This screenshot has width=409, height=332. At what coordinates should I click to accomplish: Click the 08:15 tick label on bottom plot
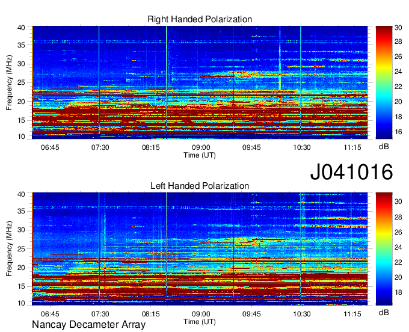click(x=151, y=314)
